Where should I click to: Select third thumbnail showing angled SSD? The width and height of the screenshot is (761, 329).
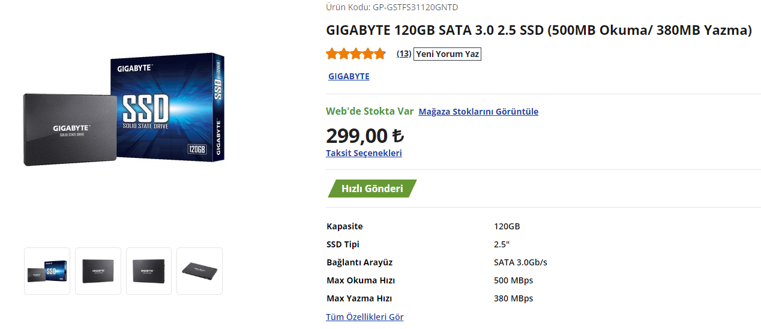pos(149,271)
